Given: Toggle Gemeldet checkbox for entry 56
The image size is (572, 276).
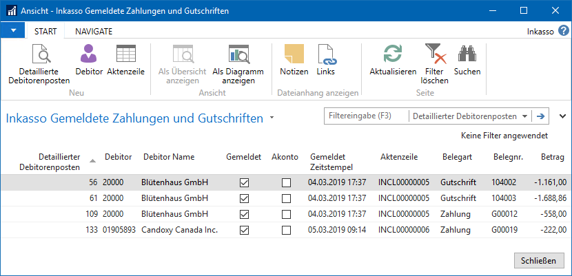Looking at the screenshot, I should 245,183.
